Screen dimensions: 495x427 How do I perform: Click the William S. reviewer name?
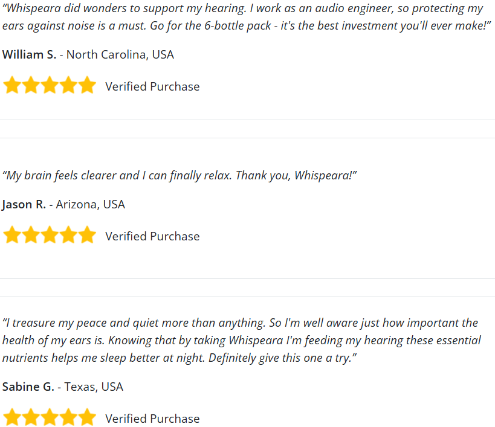pyautogui.click(x=29, y=54)
